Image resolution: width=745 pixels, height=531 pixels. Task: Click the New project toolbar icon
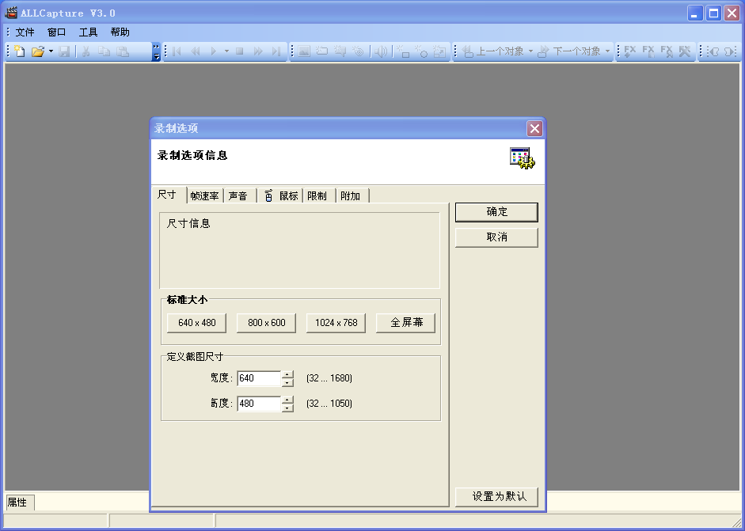(20, 51)
